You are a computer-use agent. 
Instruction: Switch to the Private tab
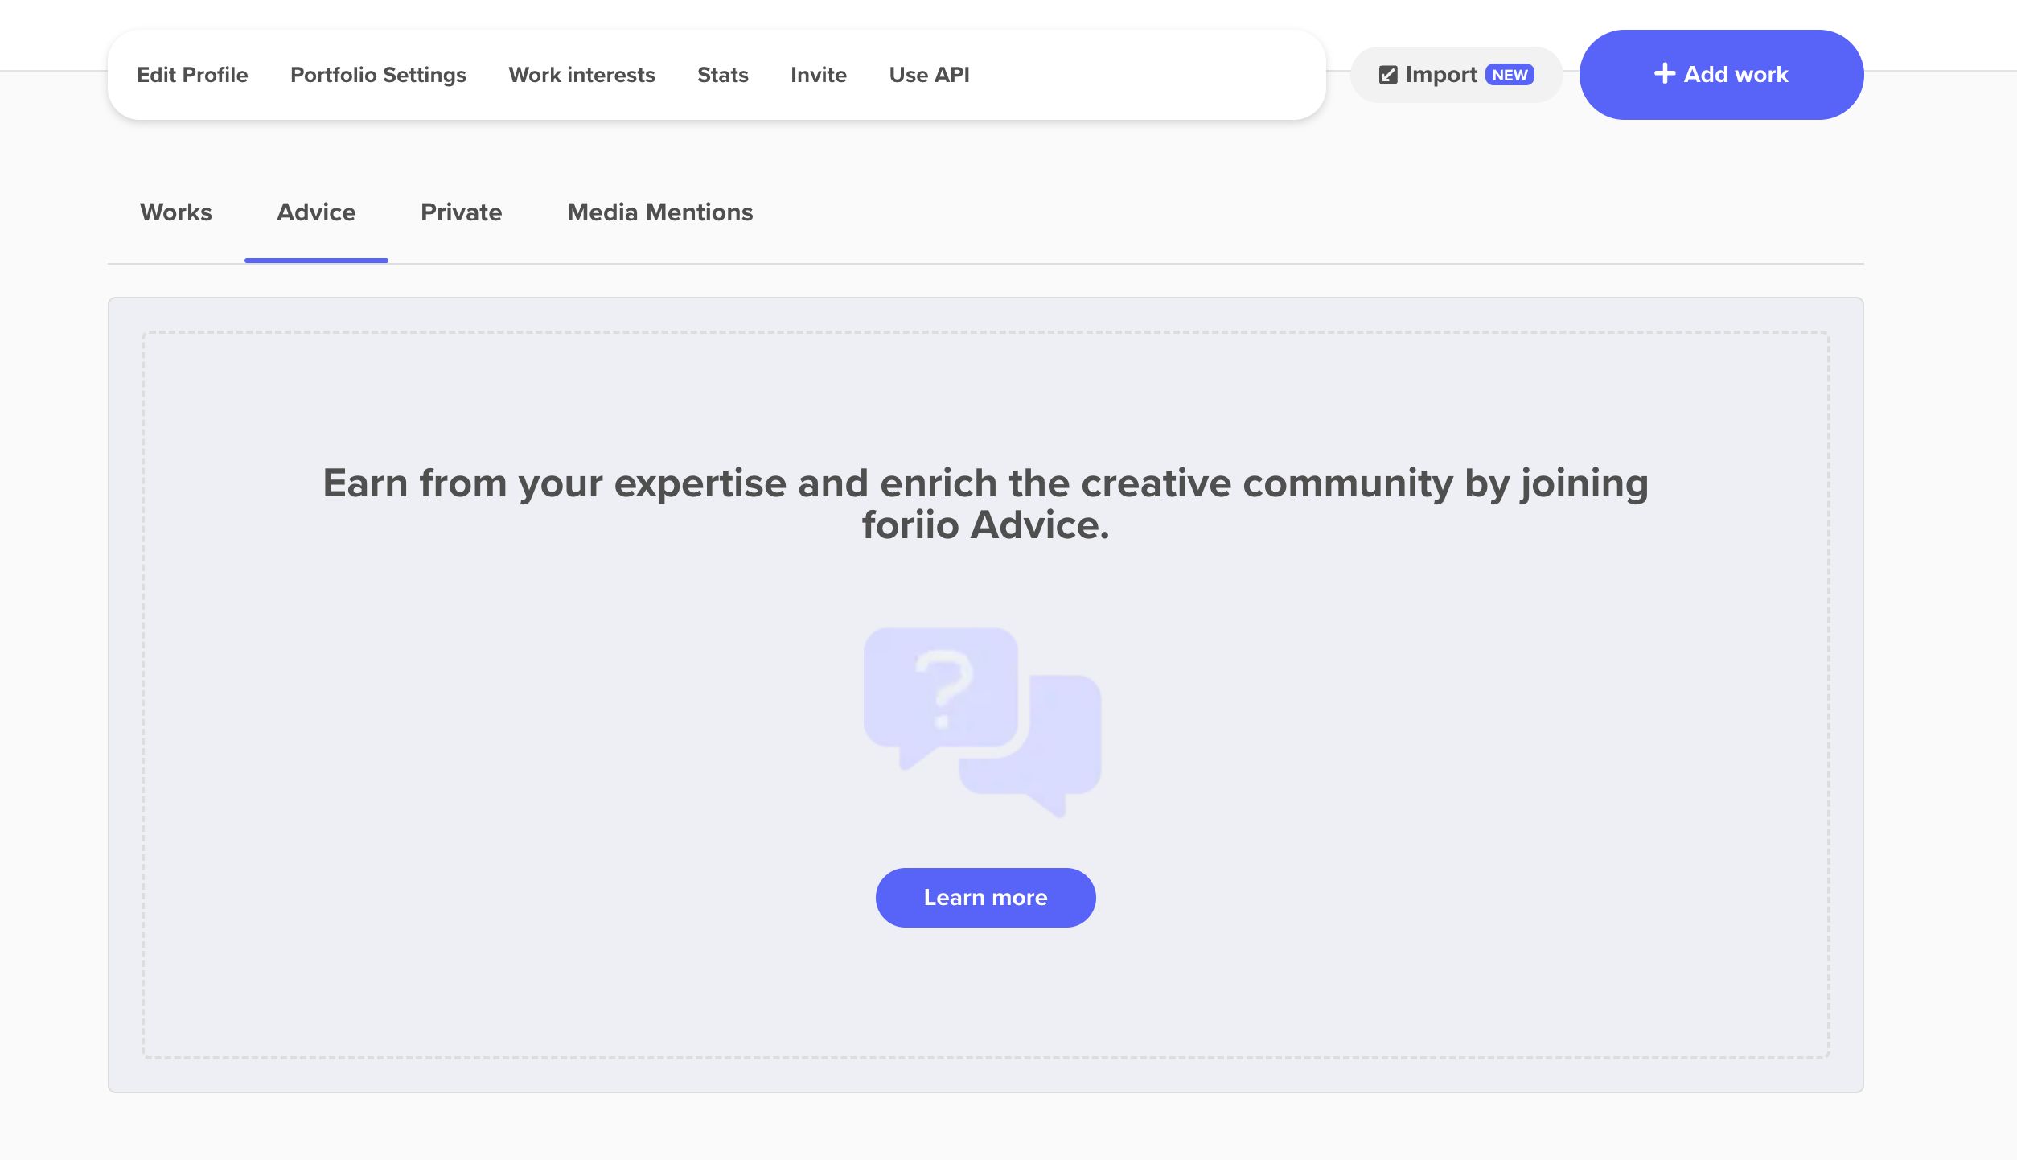(461, 212)
